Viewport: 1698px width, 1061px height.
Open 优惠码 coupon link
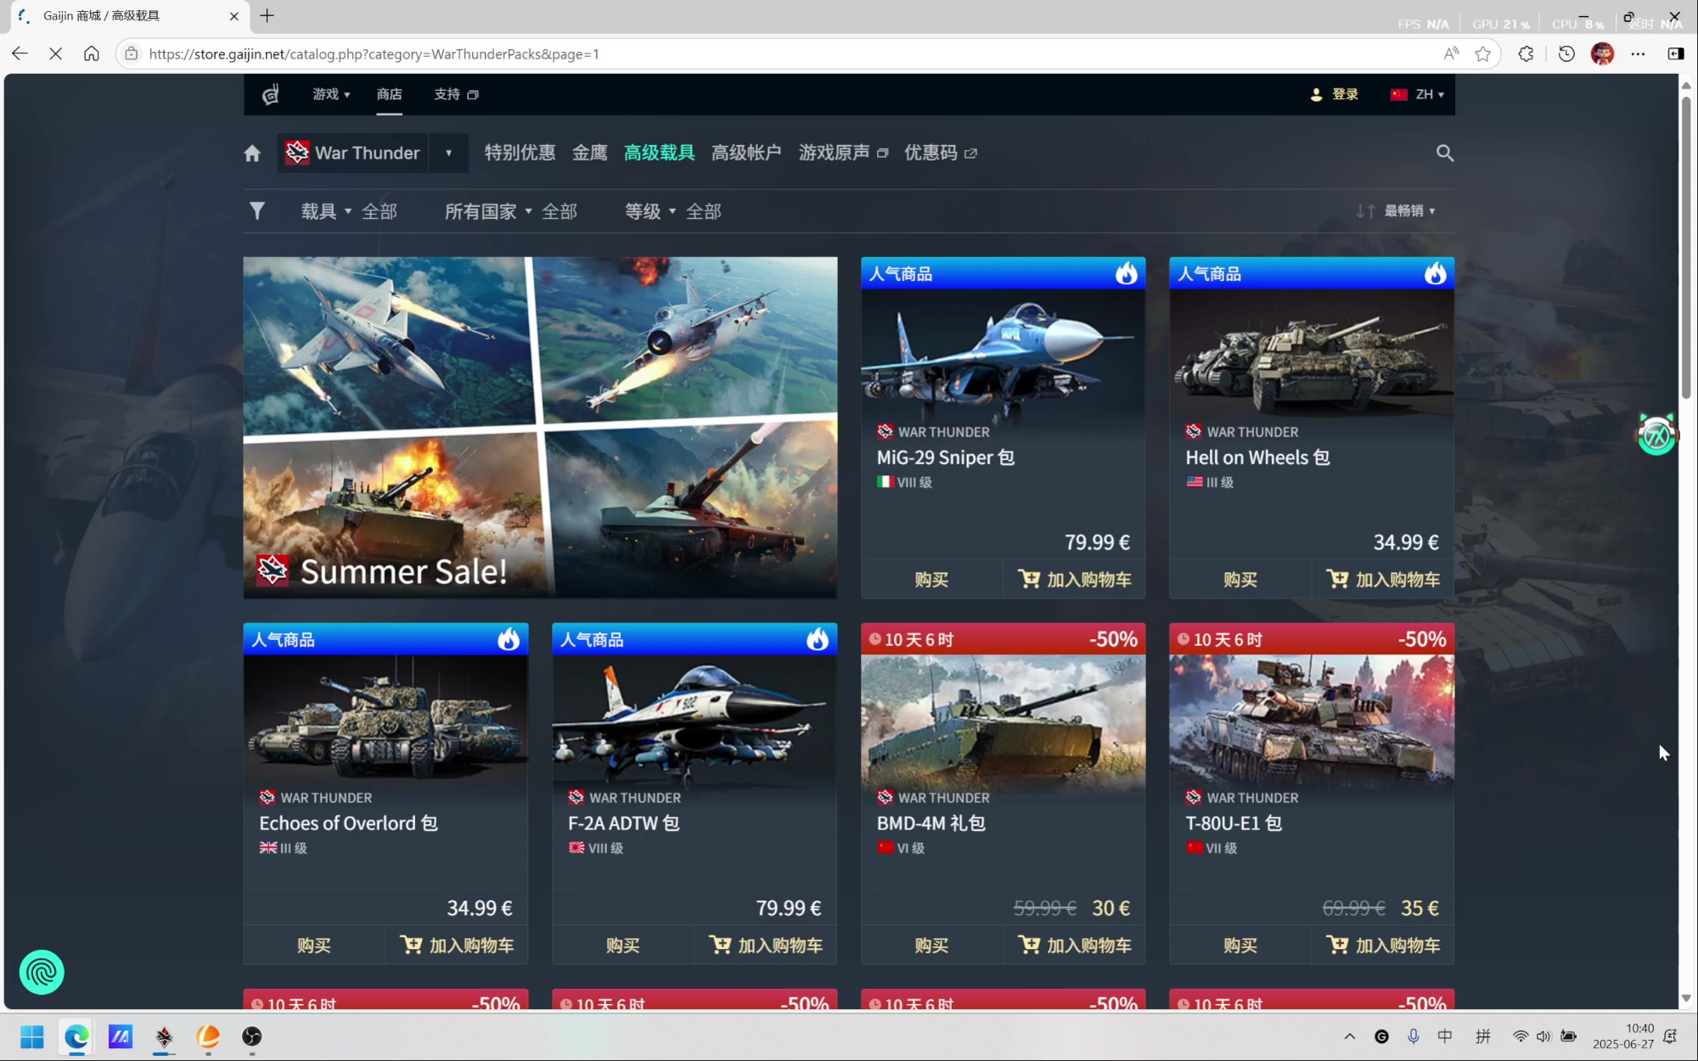click(941, 153)
